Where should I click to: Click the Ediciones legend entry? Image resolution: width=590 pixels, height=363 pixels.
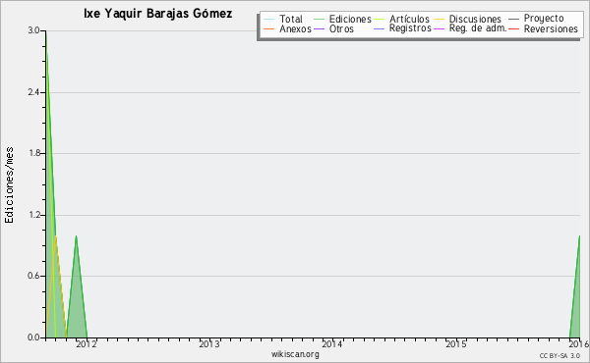tap(342, 19)
